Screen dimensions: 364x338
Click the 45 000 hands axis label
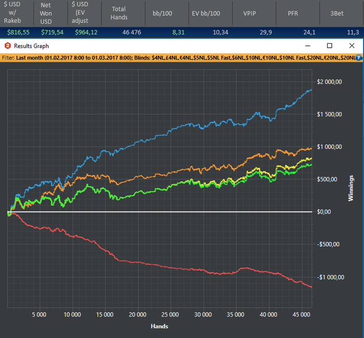pos(301,315)
